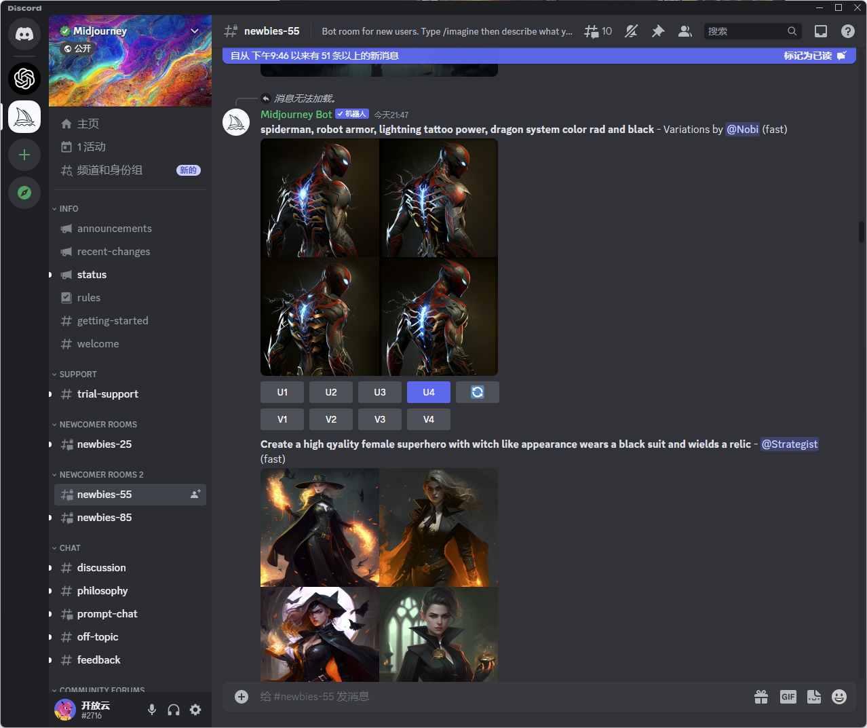This screenshot has width=867, height=728.
Task: Open threads icon showing 10
Action: click(x=598, y=31)
